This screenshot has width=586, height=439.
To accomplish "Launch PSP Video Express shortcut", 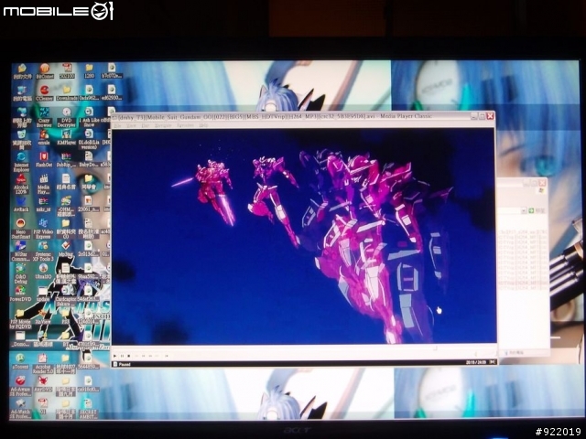I will click(x=43, y=230).
